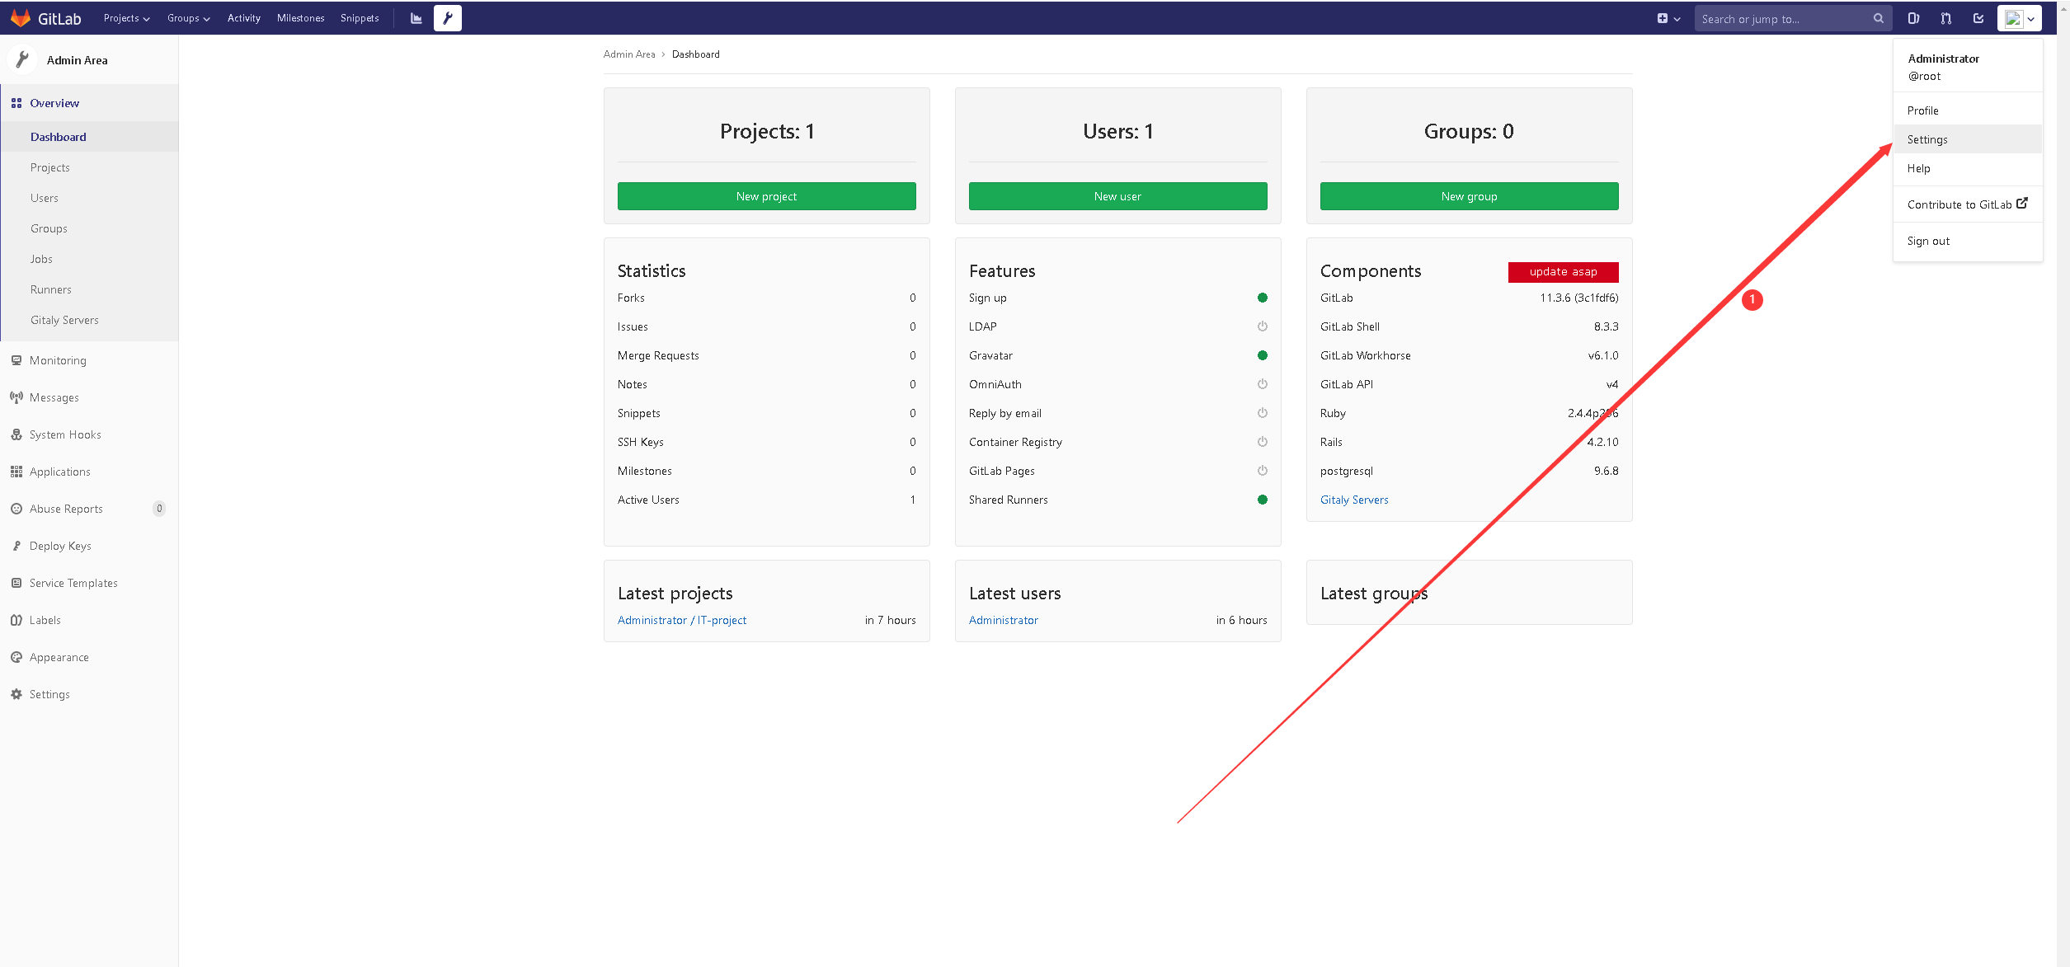Open the Merge requests icon in navbar
This screenshot has width=2070, height=967.
tap(1945, 18)
